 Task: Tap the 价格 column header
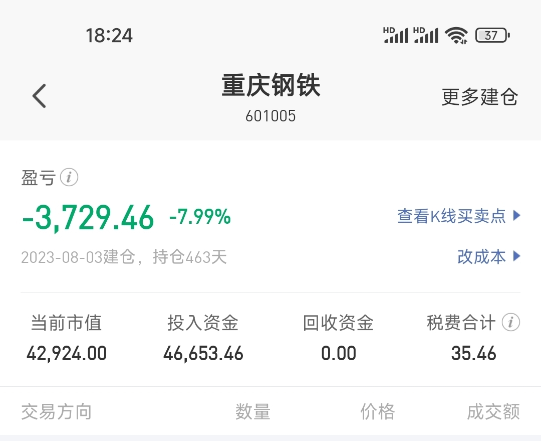pos(378,411)
